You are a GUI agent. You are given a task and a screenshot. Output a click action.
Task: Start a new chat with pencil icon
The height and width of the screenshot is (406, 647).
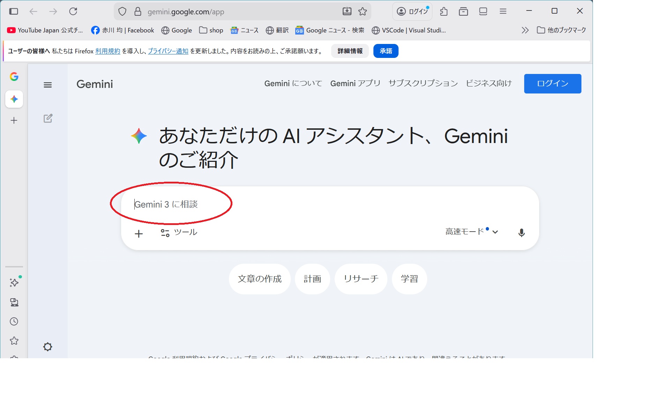point(48,119)
